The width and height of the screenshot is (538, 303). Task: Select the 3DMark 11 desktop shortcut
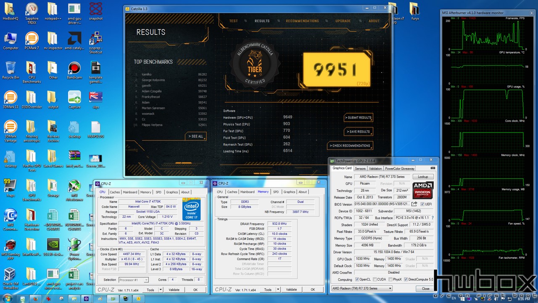[x=11, y=100]
